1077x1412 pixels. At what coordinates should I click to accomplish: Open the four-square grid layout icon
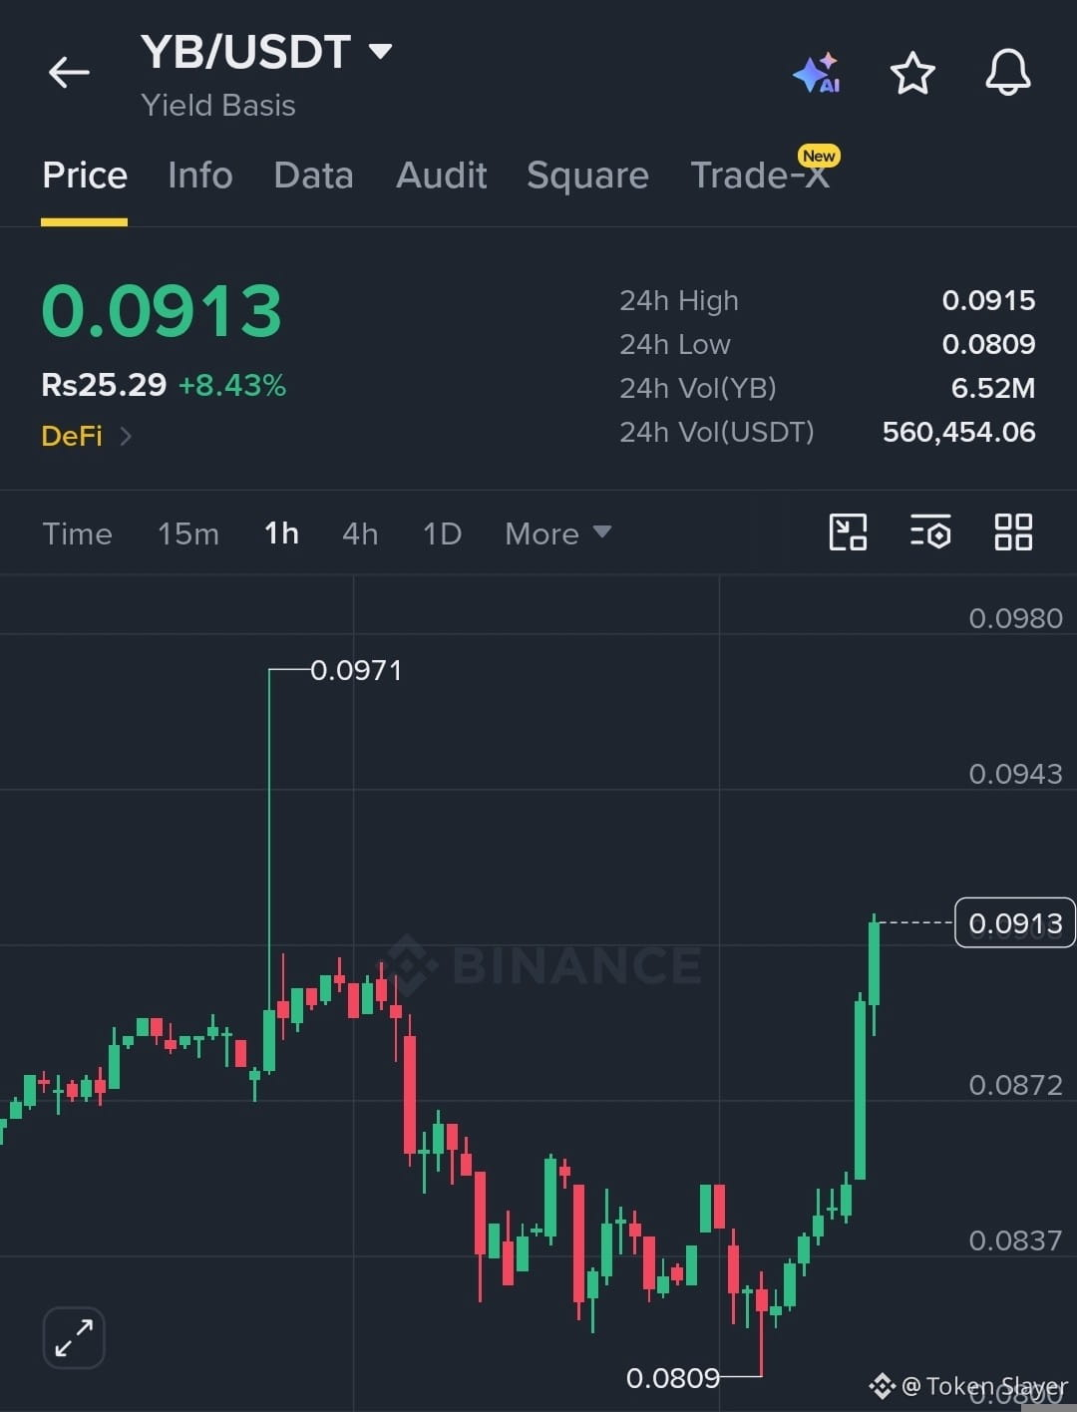[1013, 532]
